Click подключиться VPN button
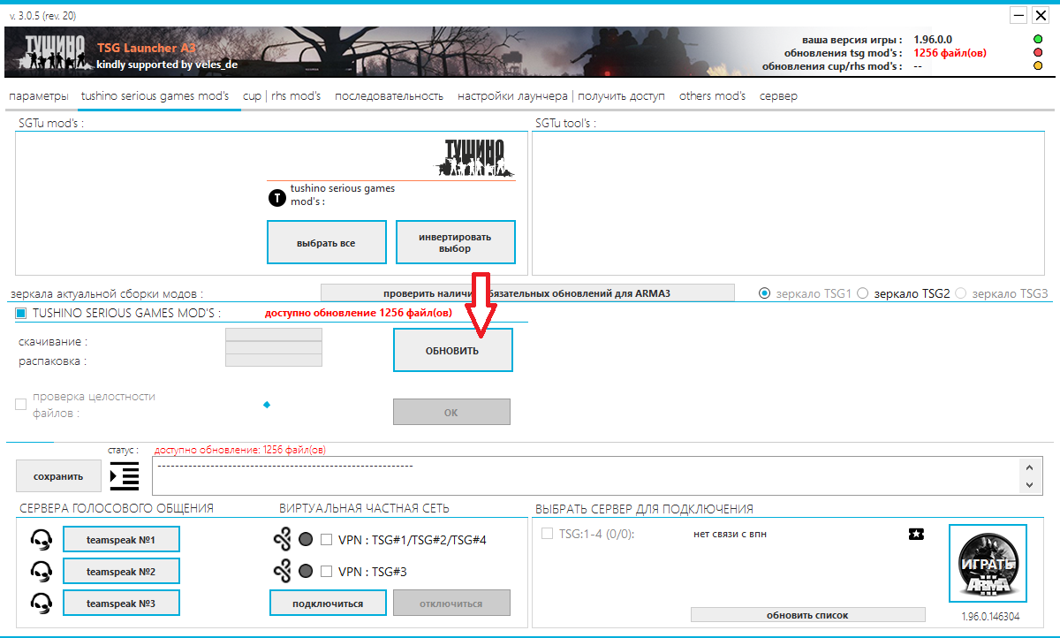 tap(328, 604)
